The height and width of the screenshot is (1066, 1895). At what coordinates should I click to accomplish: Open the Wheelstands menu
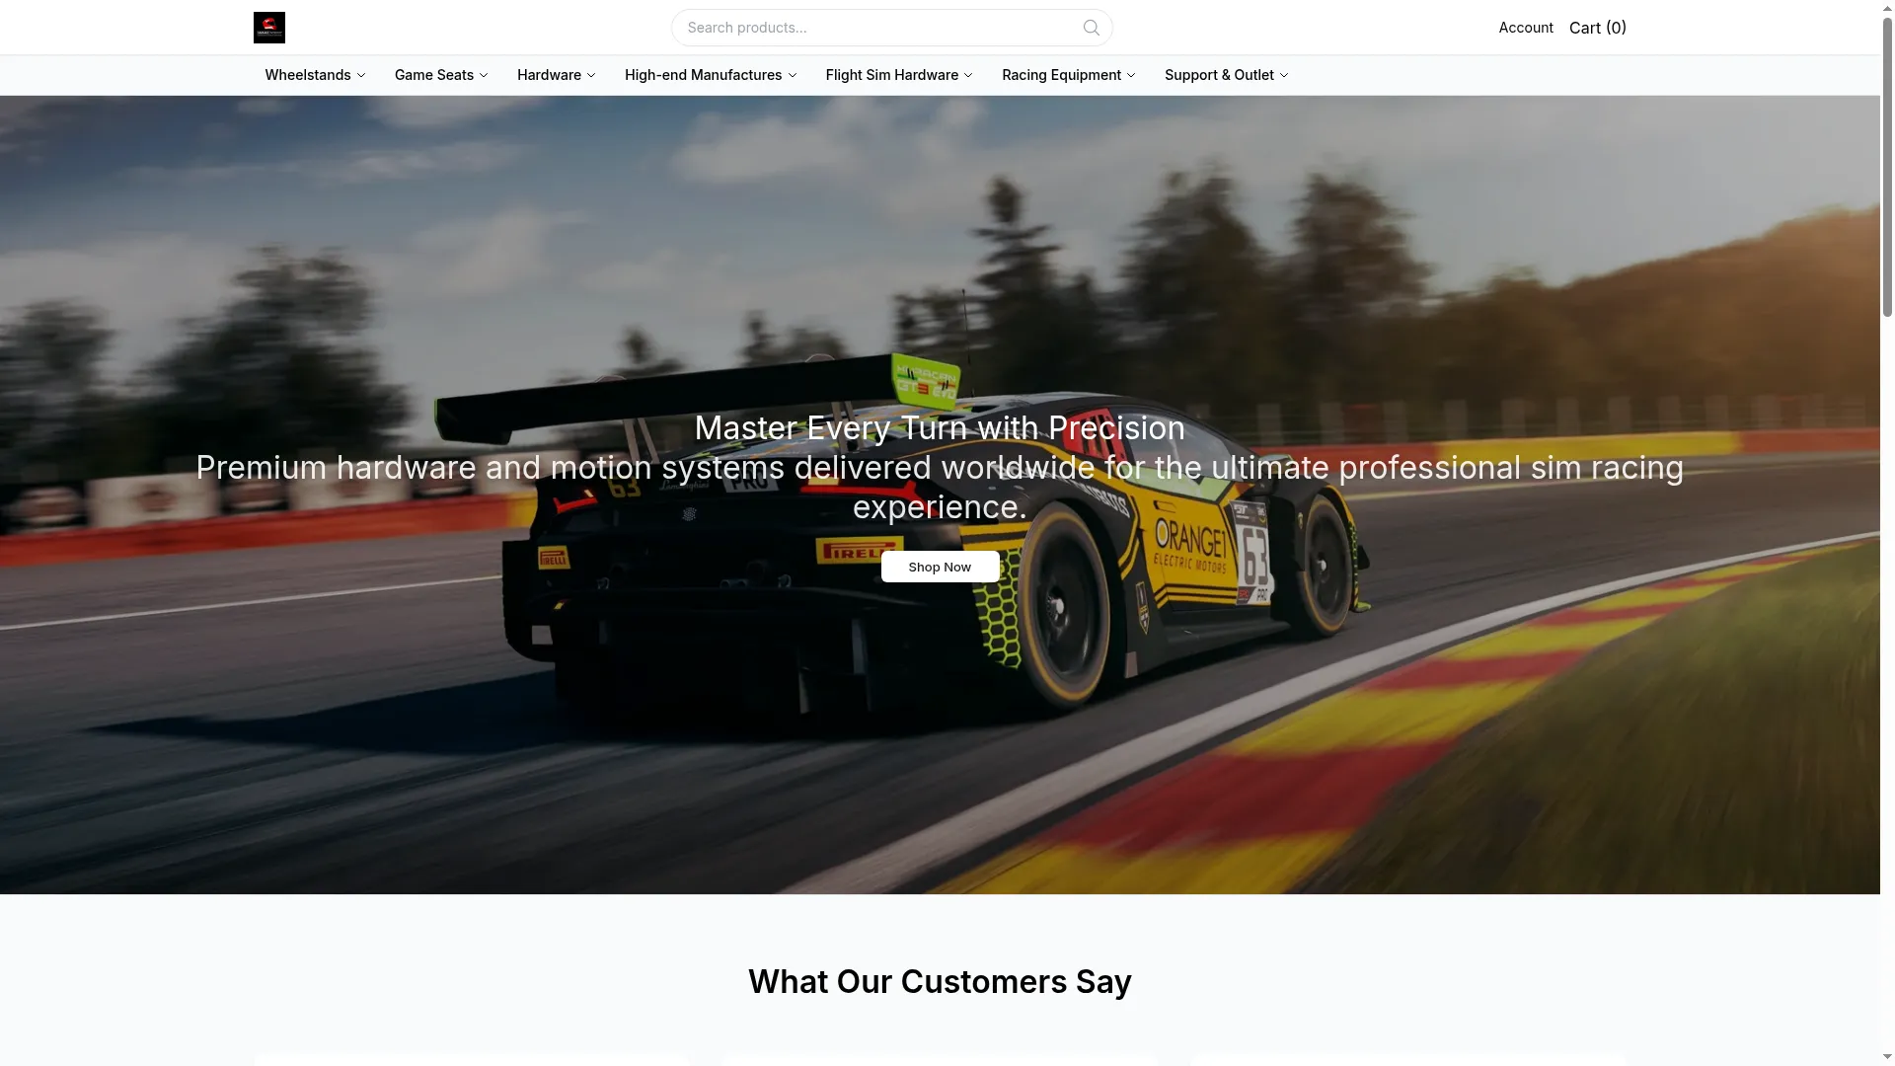coord(315,75)
